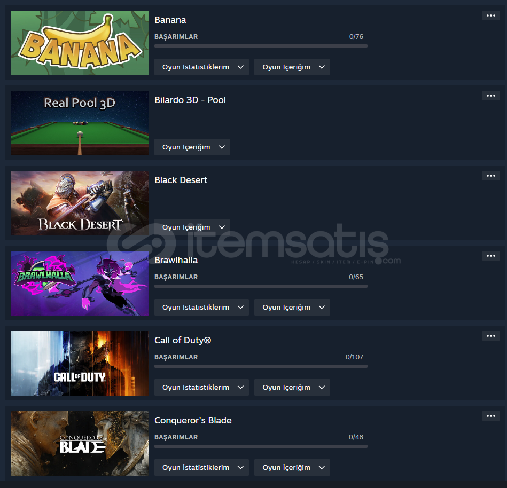Expand Oyun İstatistiklerim for Brawlhalla
Viewport: 507px width, 488px height.
click(201, 308)
